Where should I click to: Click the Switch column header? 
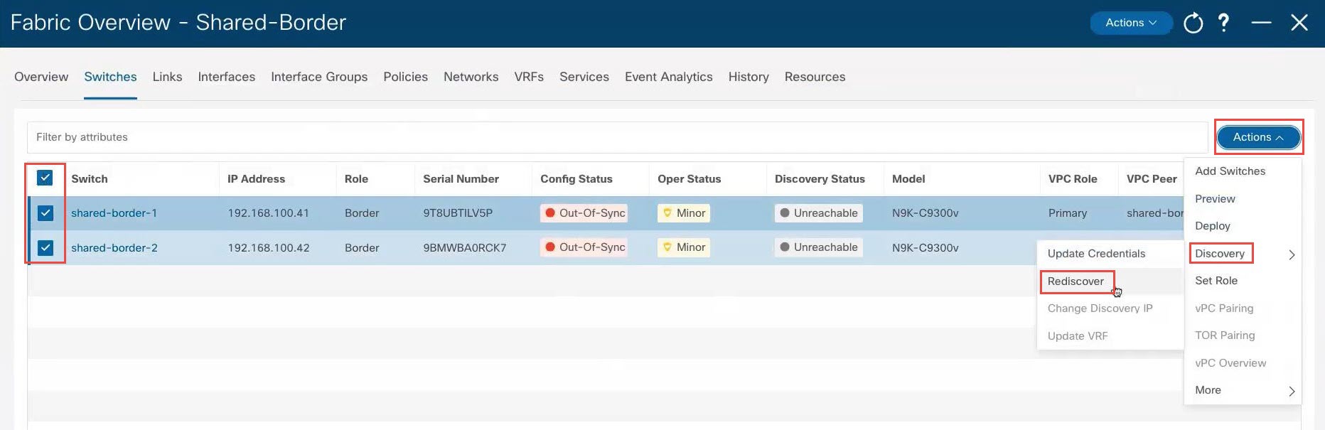89,179
